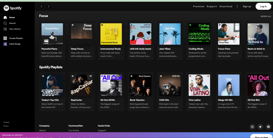Open the All Out 2010s playlist cover

click(111, 85)
